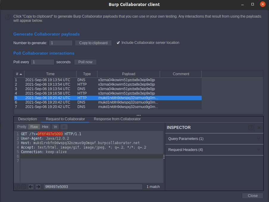Click the Poll now button

point(85,62)
